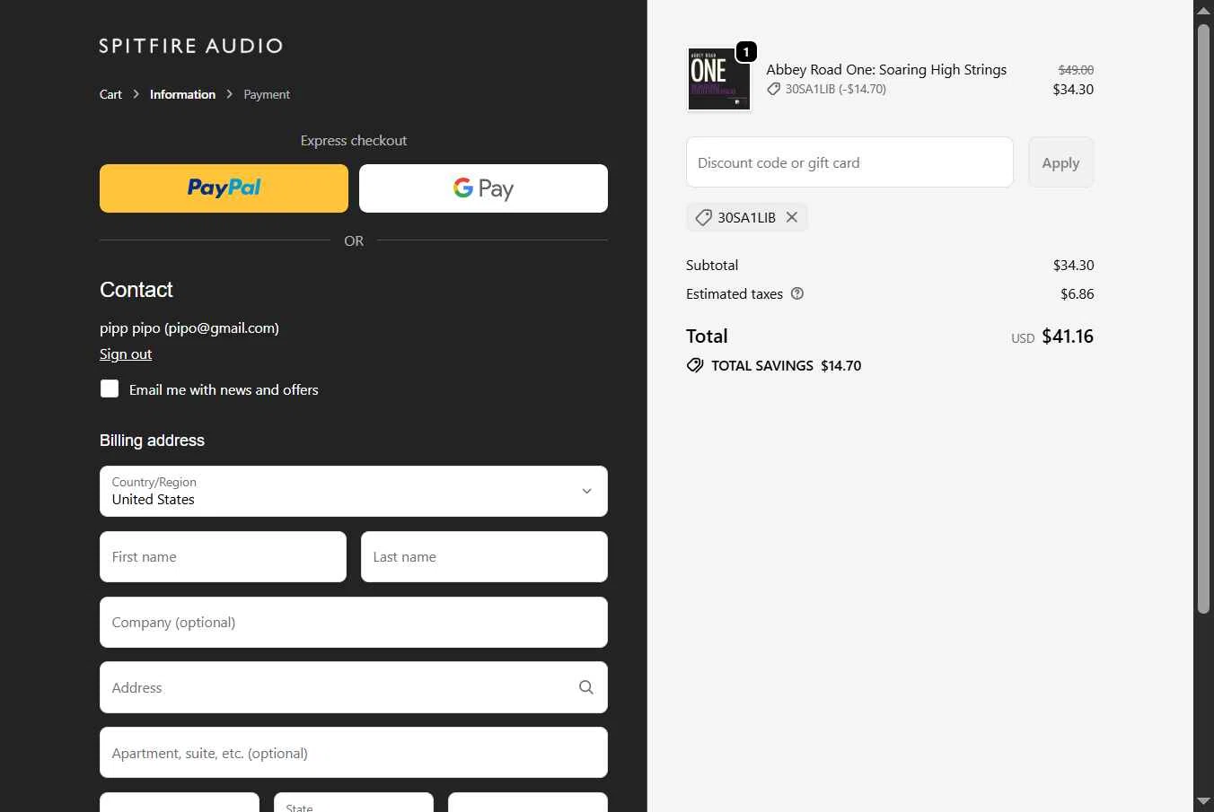The image size is (1214, 812).
Task: Go back to Cart breadcrumb
Action: tap(110, 94)
